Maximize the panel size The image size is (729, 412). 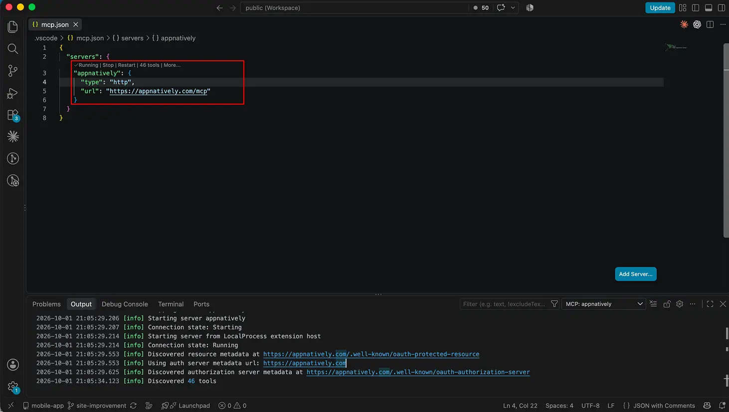click(710, 304)
